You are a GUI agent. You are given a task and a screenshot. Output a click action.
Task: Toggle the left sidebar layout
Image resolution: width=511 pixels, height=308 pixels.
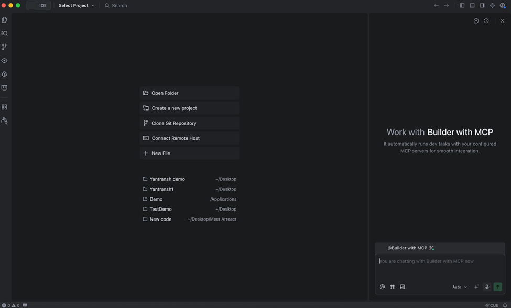[x=462, y=6]
